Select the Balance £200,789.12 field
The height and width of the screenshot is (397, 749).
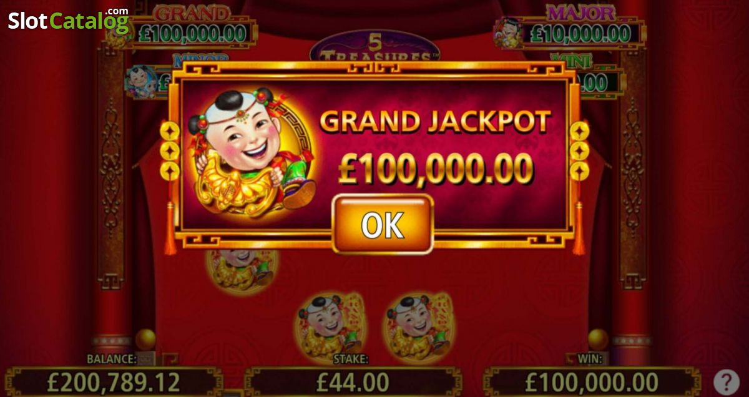(x=113, y=381)
